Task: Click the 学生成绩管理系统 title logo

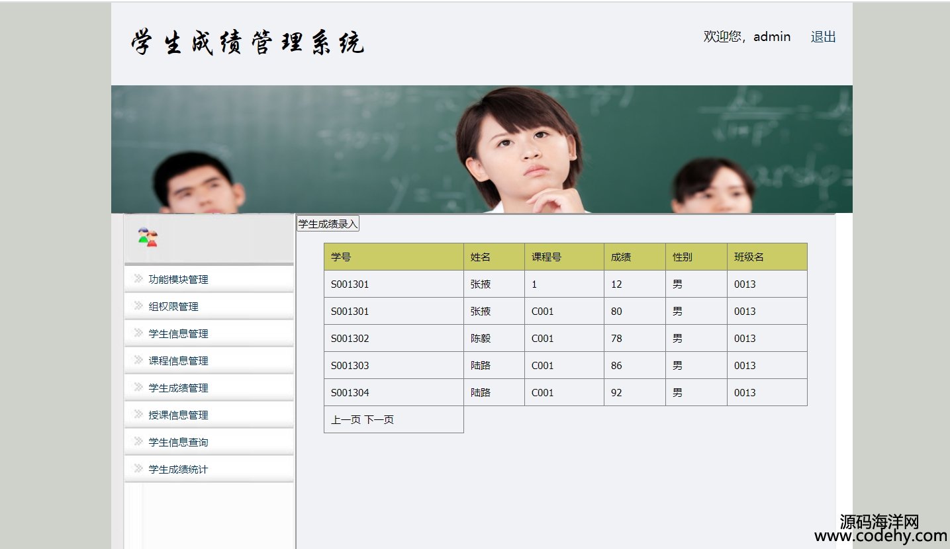Action: click(x=248, y=42)
